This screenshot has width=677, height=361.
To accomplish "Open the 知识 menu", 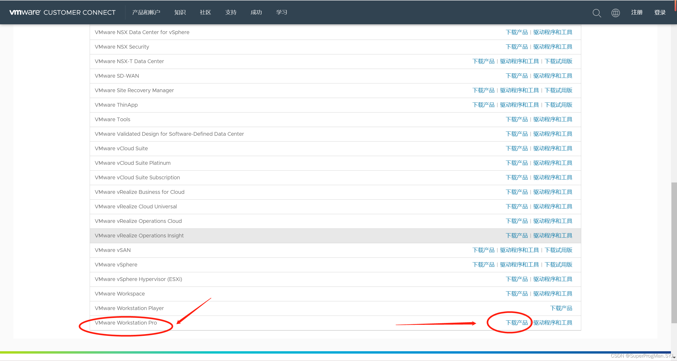I will click(x=180, y=12).
